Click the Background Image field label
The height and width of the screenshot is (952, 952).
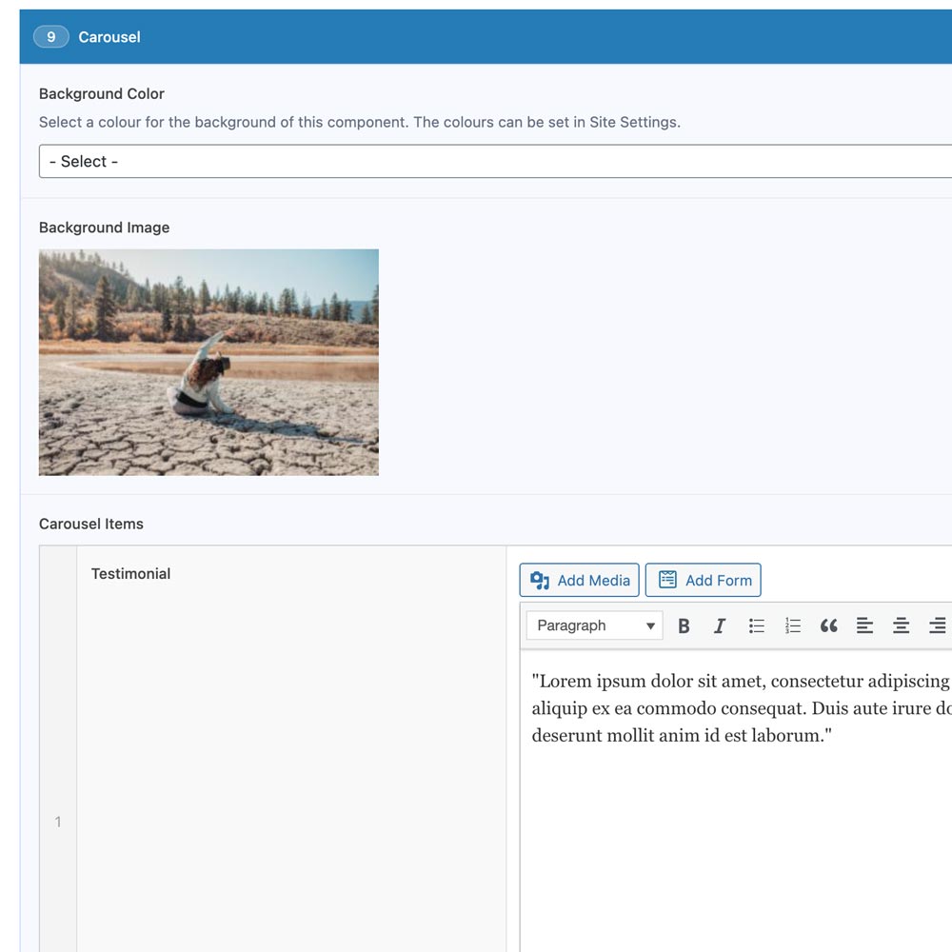click(x=105, y=228)
